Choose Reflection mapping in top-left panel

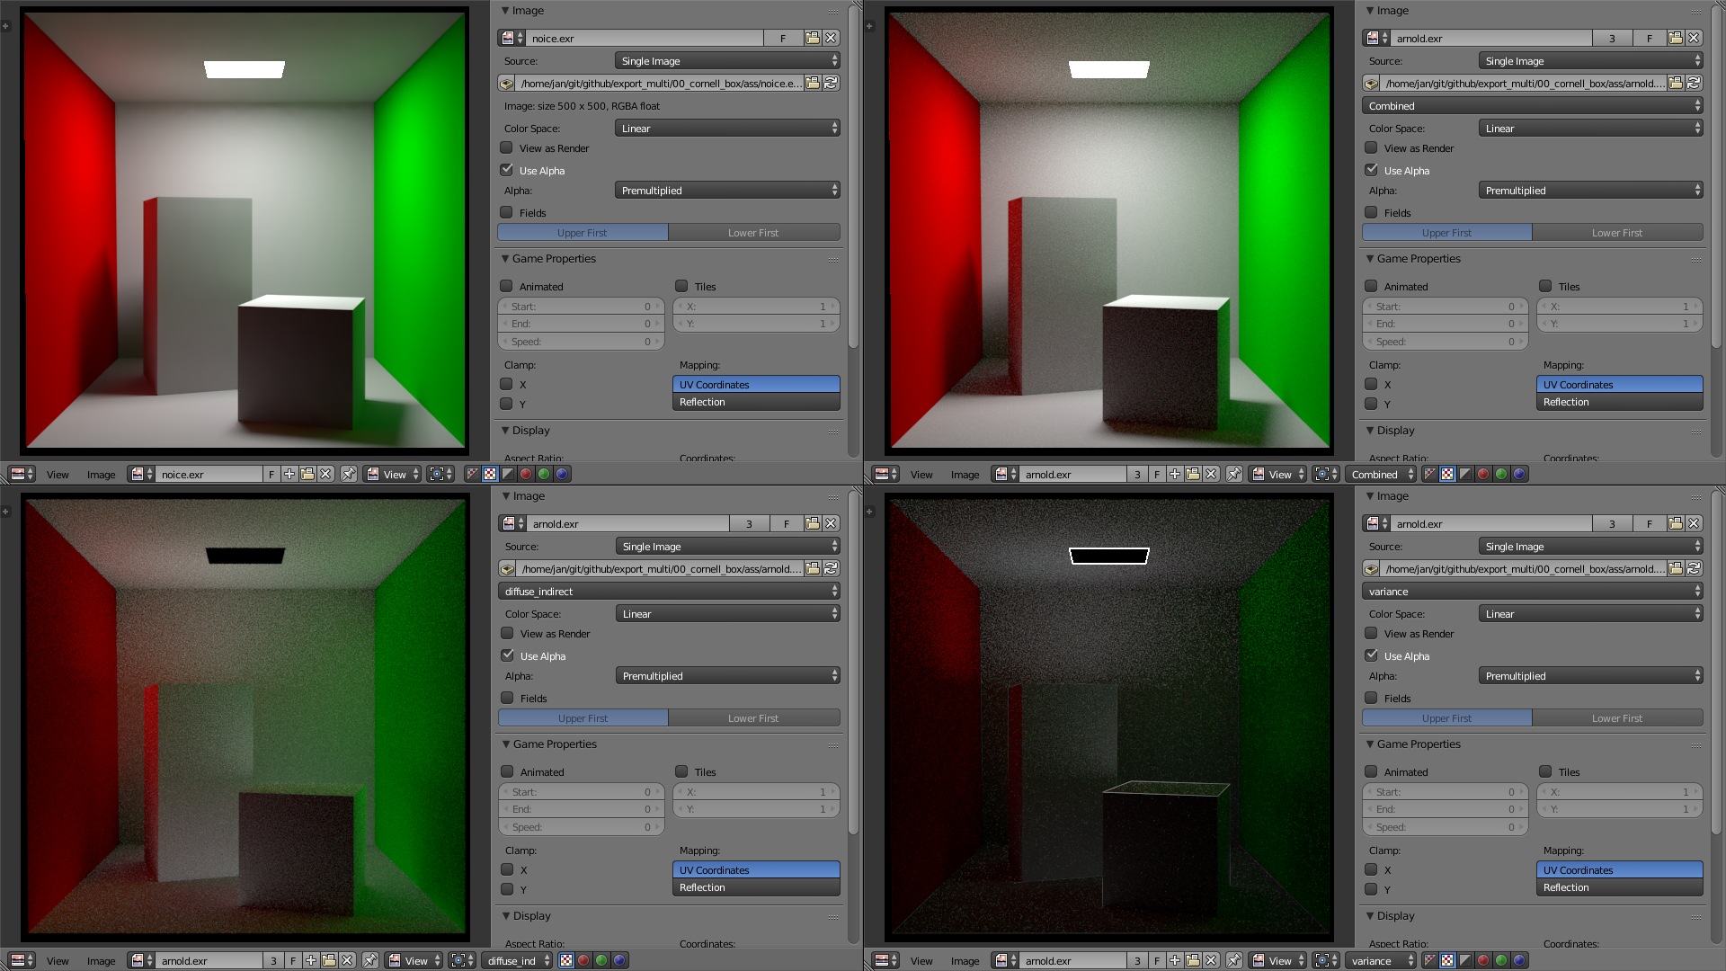click(756, 402)
